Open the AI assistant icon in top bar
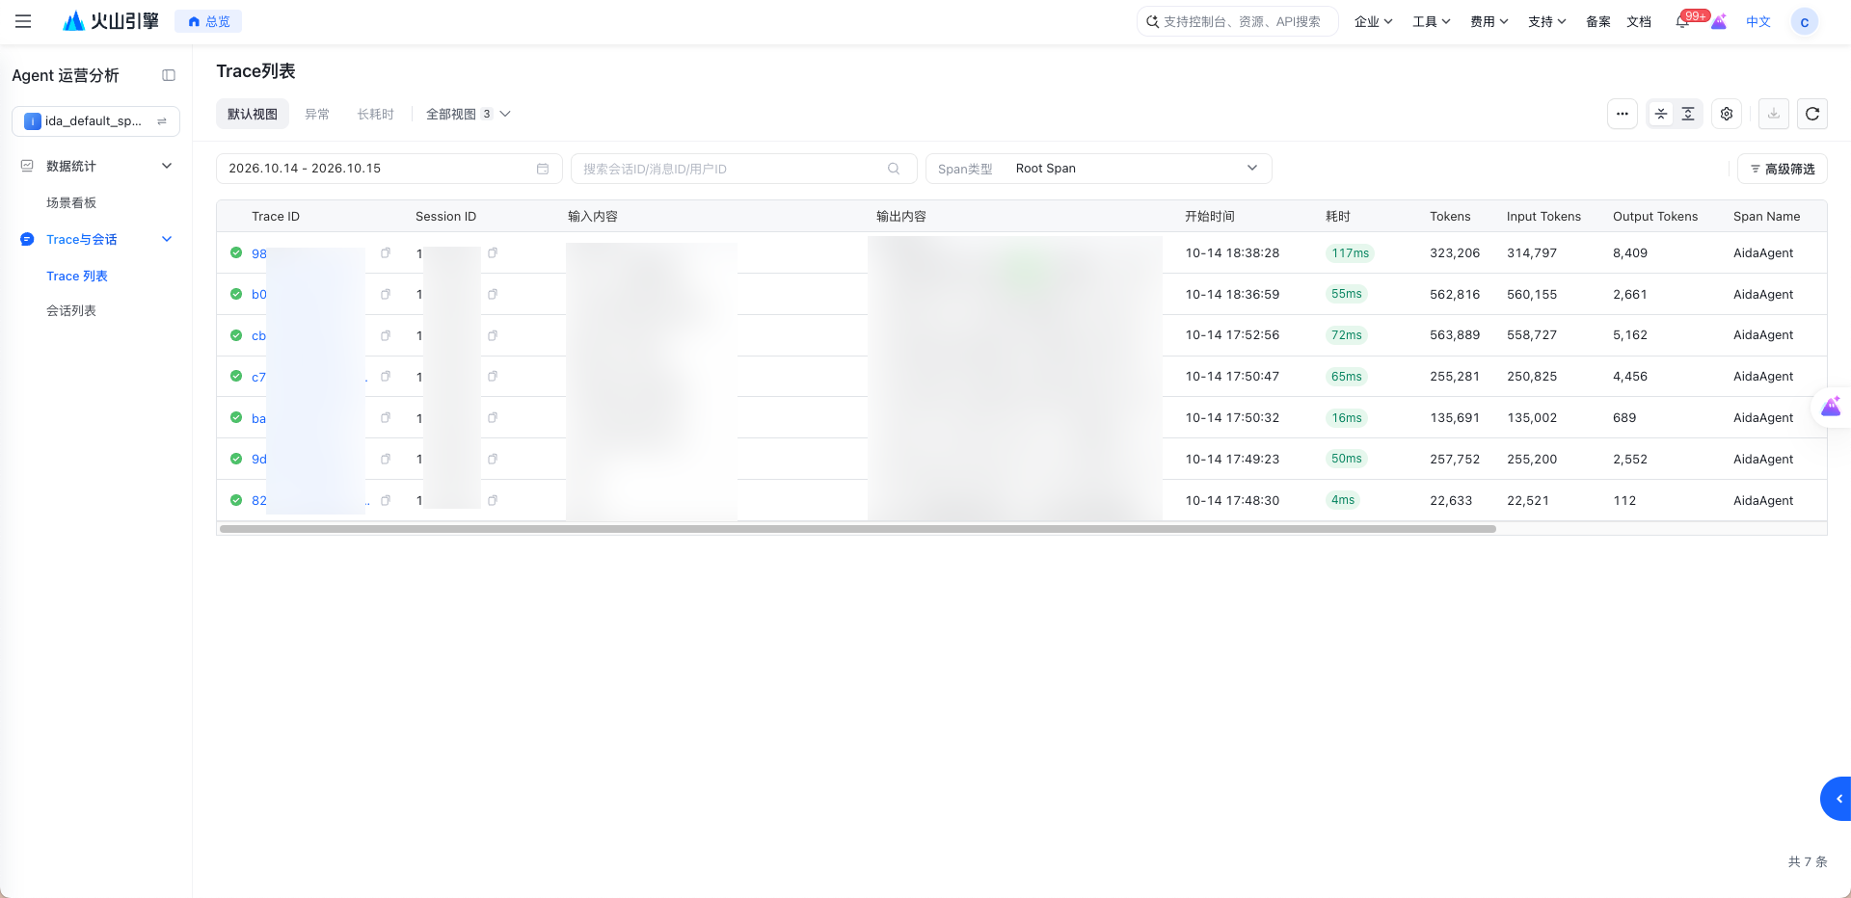The height and width of the screenshot is (898, 1851). 1719,21
